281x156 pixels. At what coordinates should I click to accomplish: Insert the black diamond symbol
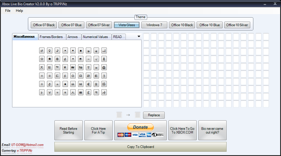(x=73, y=51)
